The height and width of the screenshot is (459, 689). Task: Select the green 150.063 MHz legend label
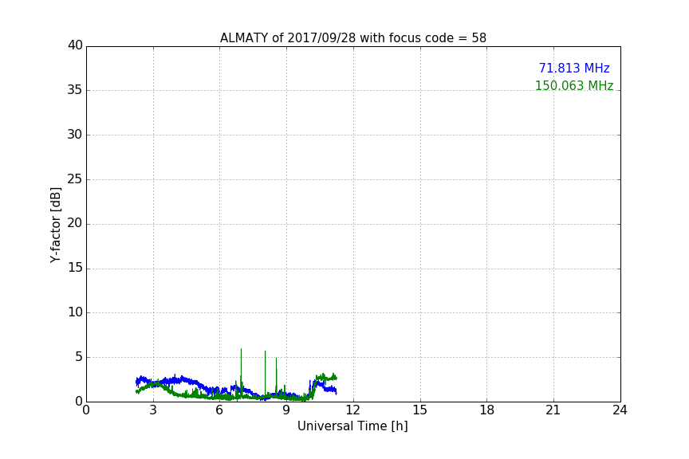coord(574,85)
